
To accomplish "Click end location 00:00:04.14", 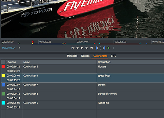I will coord(13,98).
